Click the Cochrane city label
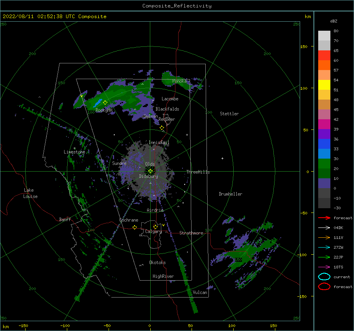The image size is (354, 331). [129, 220]
